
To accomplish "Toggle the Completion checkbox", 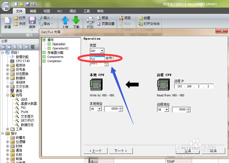I will [44, 61].
